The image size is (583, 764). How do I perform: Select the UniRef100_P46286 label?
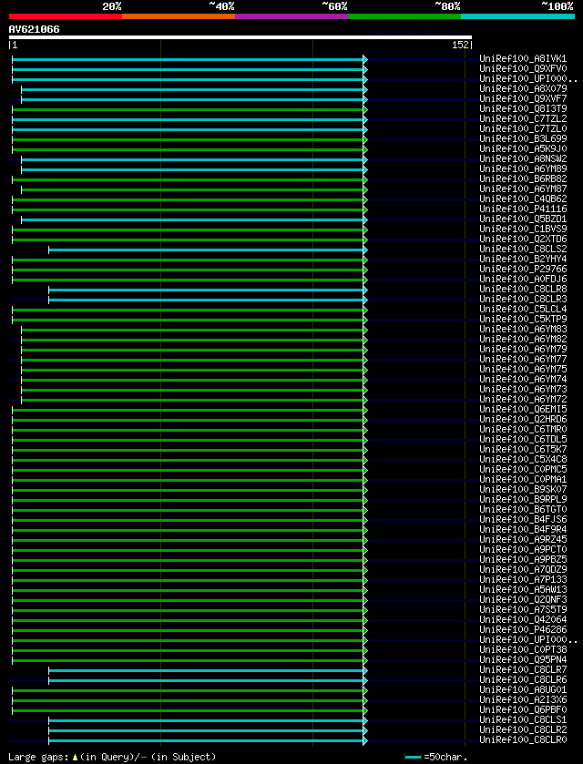pos(524,630)
